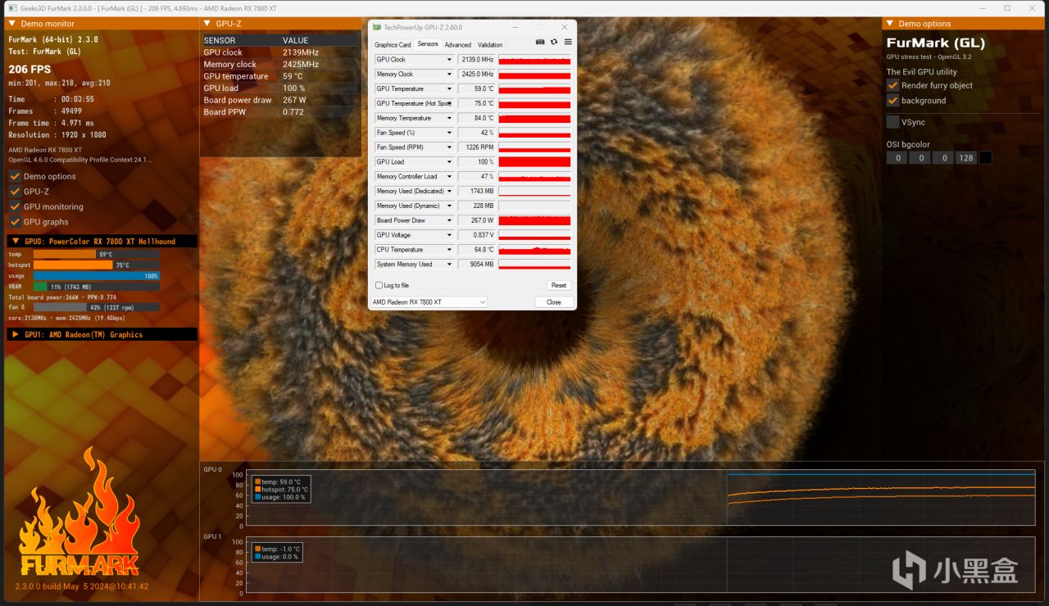Select the Sensors tab

428,44
